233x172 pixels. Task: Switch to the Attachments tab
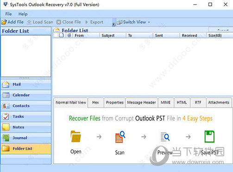(x=219, y=103)
